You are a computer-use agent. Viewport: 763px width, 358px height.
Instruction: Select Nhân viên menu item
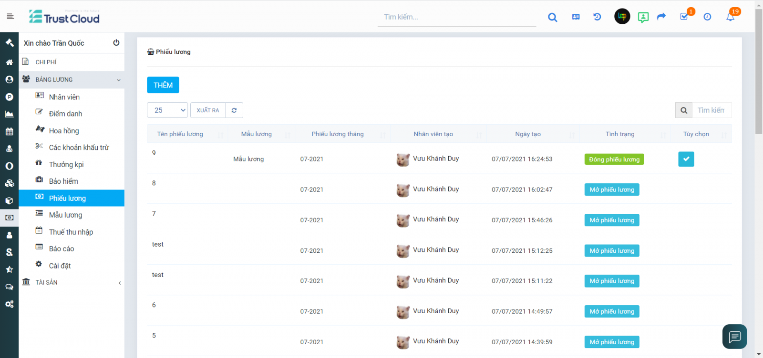pyautogui.click(x=64, y=97)
